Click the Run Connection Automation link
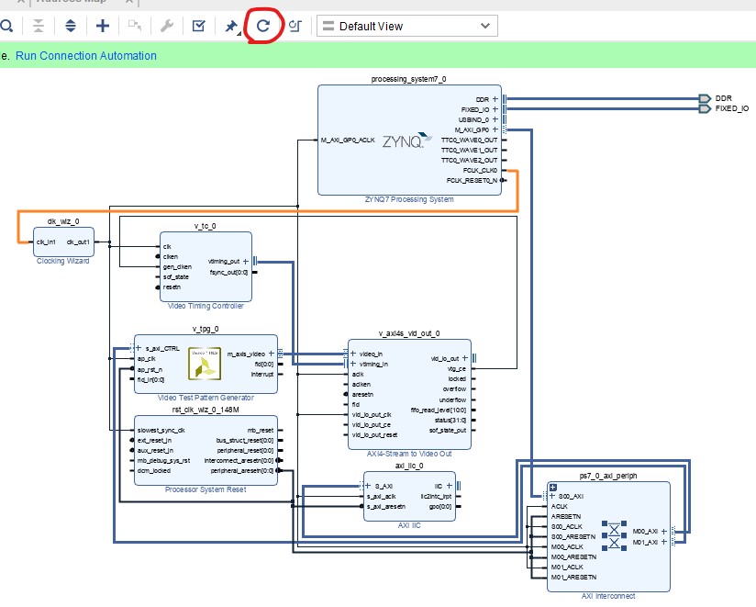The image size is (756, 607). [x=86, y=56]
